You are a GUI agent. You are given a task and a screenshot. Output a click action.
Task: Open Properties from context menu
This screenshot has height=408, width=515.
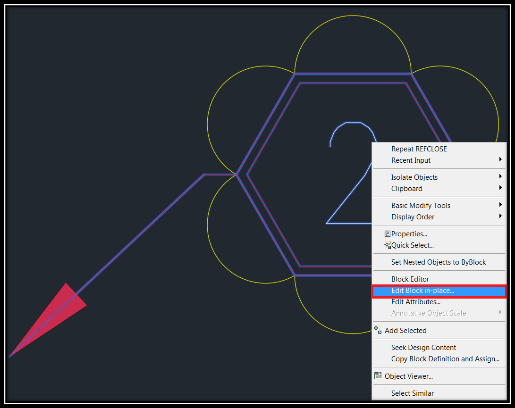pyautogui.click(x=439, y=233)
